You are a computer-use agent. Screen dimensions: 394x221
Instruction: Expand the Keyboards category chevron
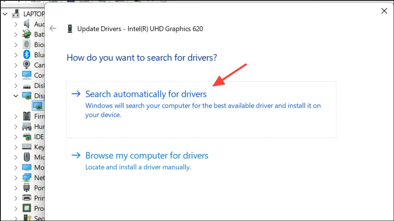point(16,147)
